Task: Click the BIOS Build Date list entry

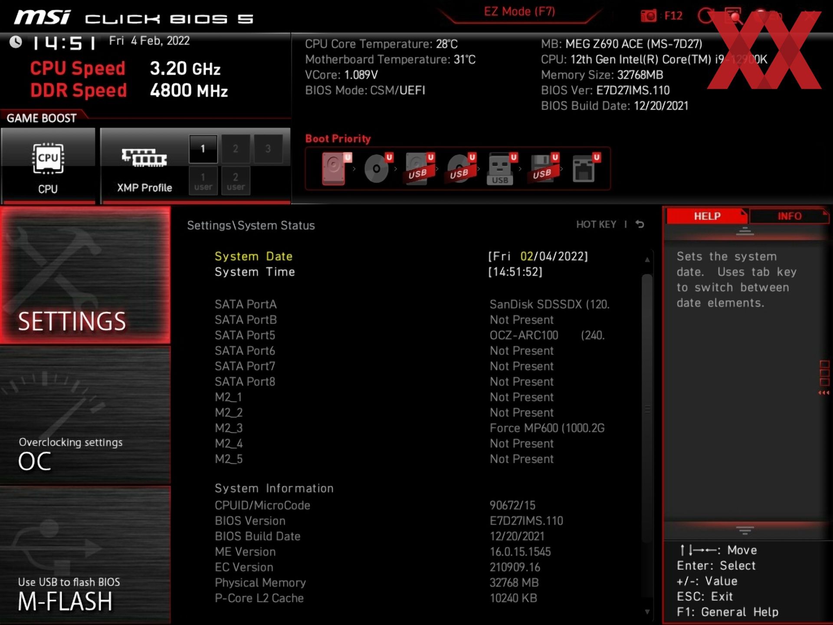Action: pyautogui.click(x=257, y=536)
